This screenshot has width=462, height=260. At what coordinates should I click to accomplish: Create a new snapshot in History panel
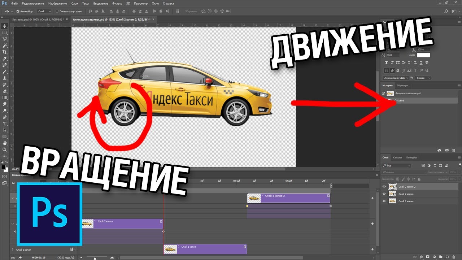(447, 150)
